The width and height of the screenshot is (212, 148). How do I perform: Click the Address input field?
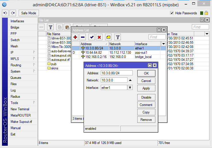point(117,73)
